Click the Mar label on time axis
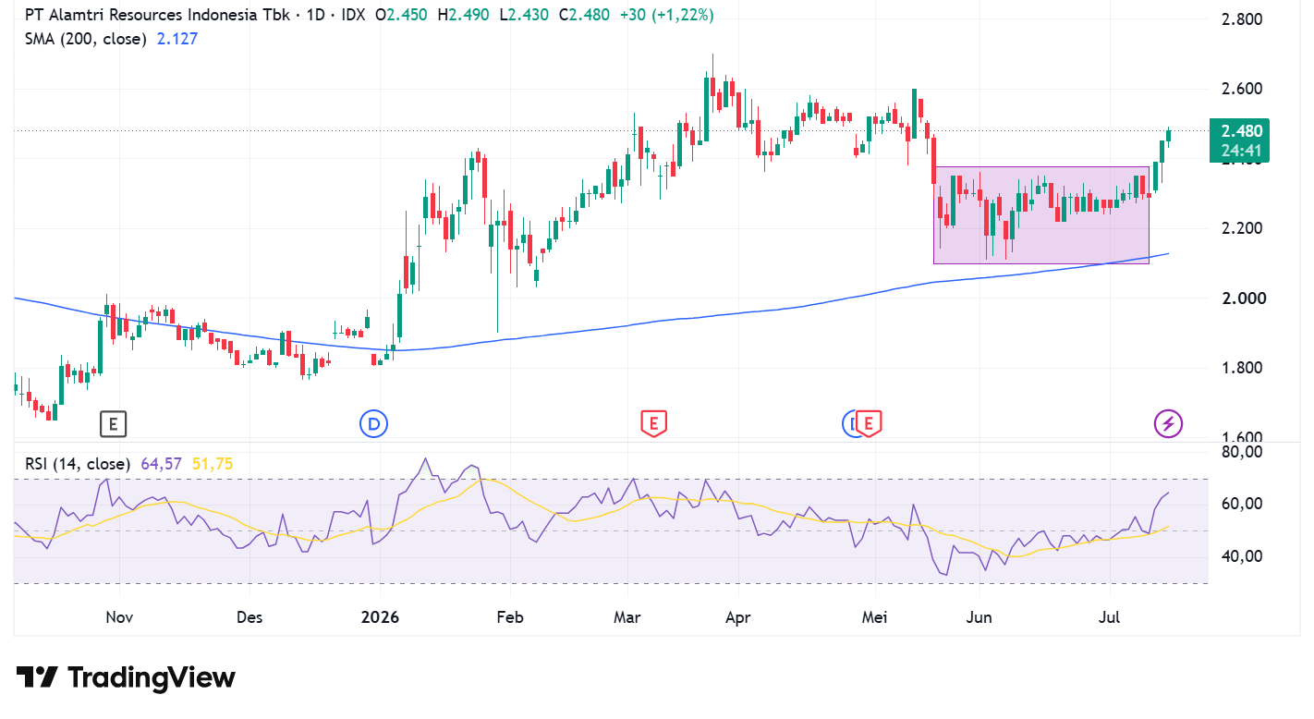The width and height of the screenshot is (1314, 719). click(x=627, y=616)
